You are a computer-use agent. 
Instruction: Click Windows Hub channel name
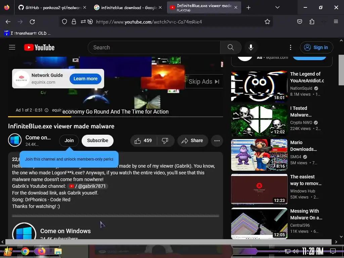pyautogui.click(x=303, y=191)
